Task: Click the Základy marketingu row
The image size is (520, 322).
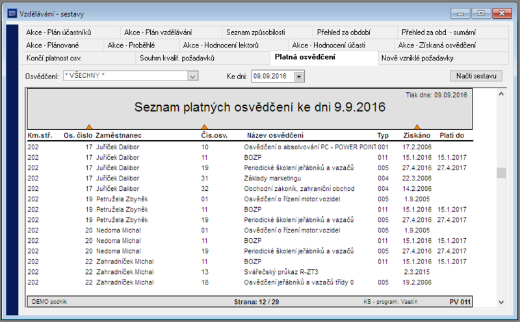Action: click(x=250, y=179)
